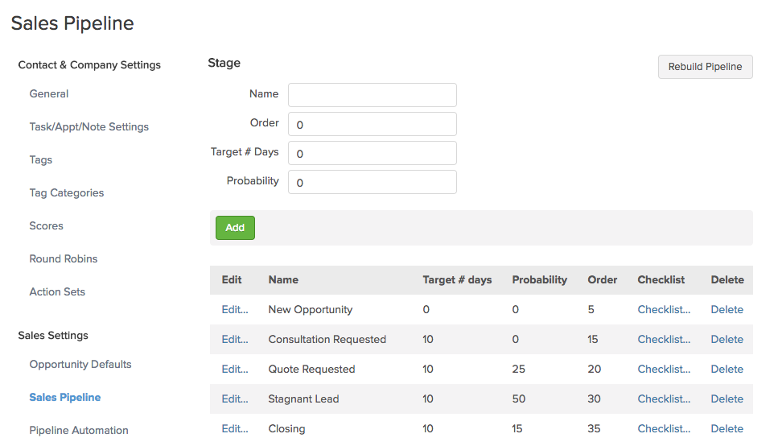The height and width of the screenshot is (442, 778).
Task: Click the Rebuild Pipeline button
Action: pos(705,67)
